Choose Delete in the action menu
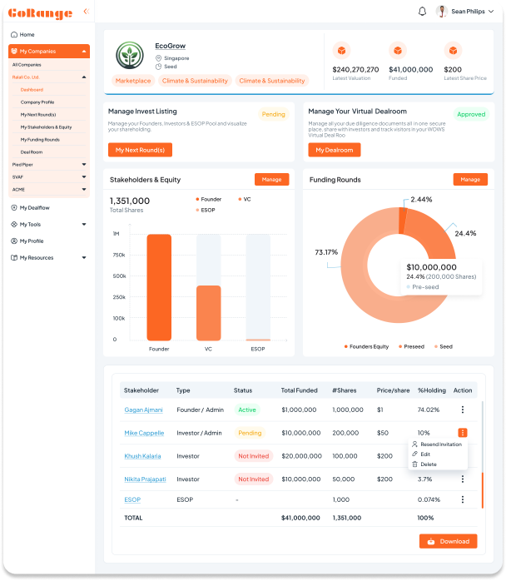Screen dimensions: 506x581 pyautogui.click(x=428, y=464)
